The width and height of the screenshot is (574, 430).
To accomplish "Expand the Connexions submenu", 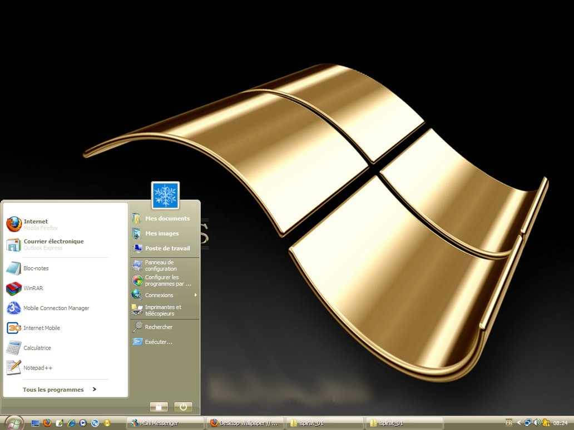I will (165, 295).
